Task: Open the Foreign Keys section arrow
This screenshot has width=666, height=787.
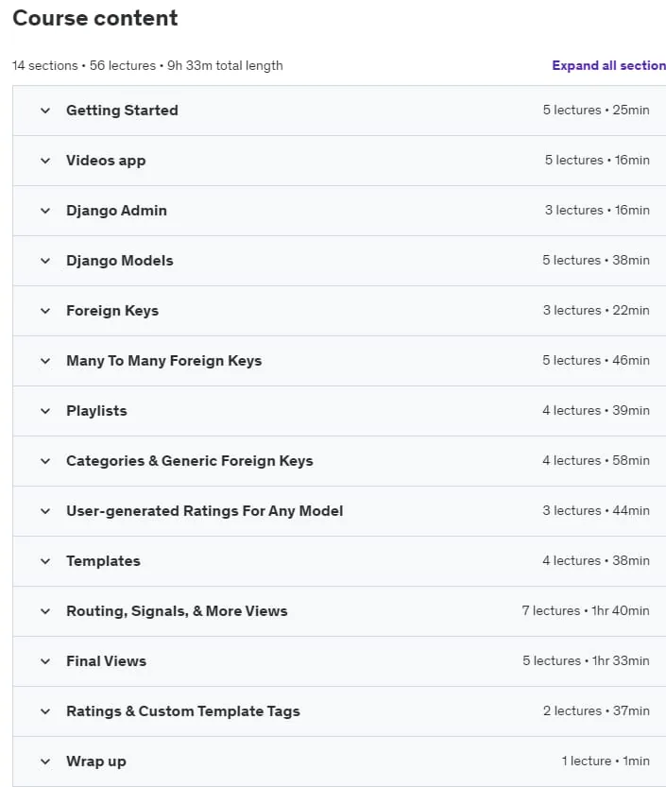Action: click(x=45, y=311)
